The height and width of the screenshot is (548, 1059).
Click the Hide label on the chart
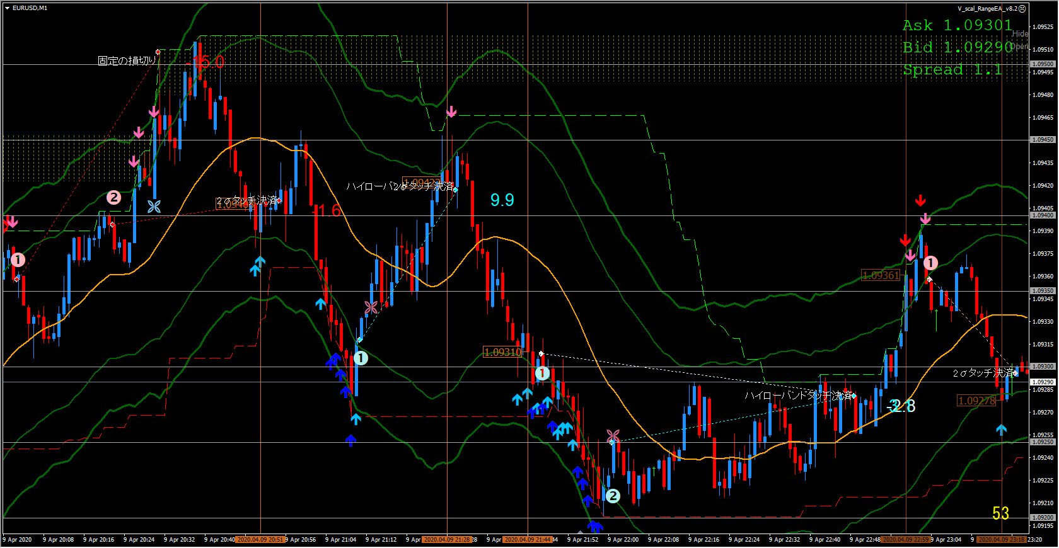click(1020, 34)
